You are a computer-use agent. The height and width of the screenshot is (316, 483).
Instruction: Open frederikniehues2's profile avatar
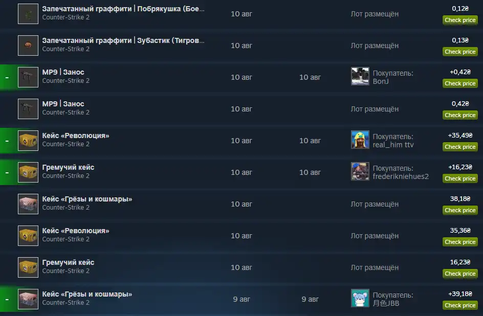coord(360,171)
